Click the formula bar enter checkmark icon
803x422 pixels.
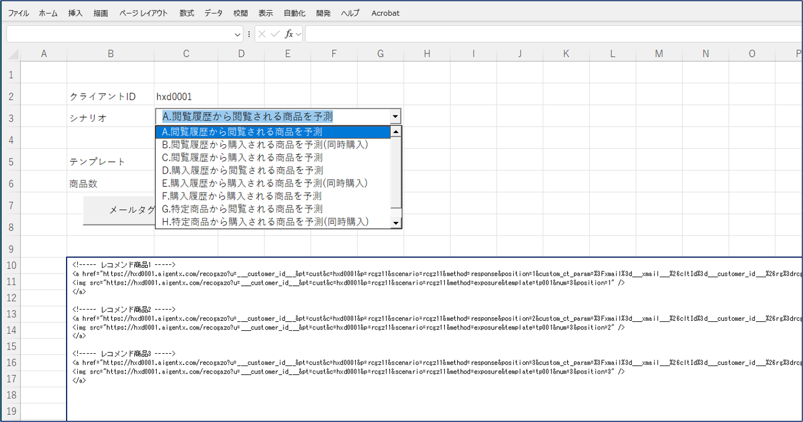[x=275, y=34]
